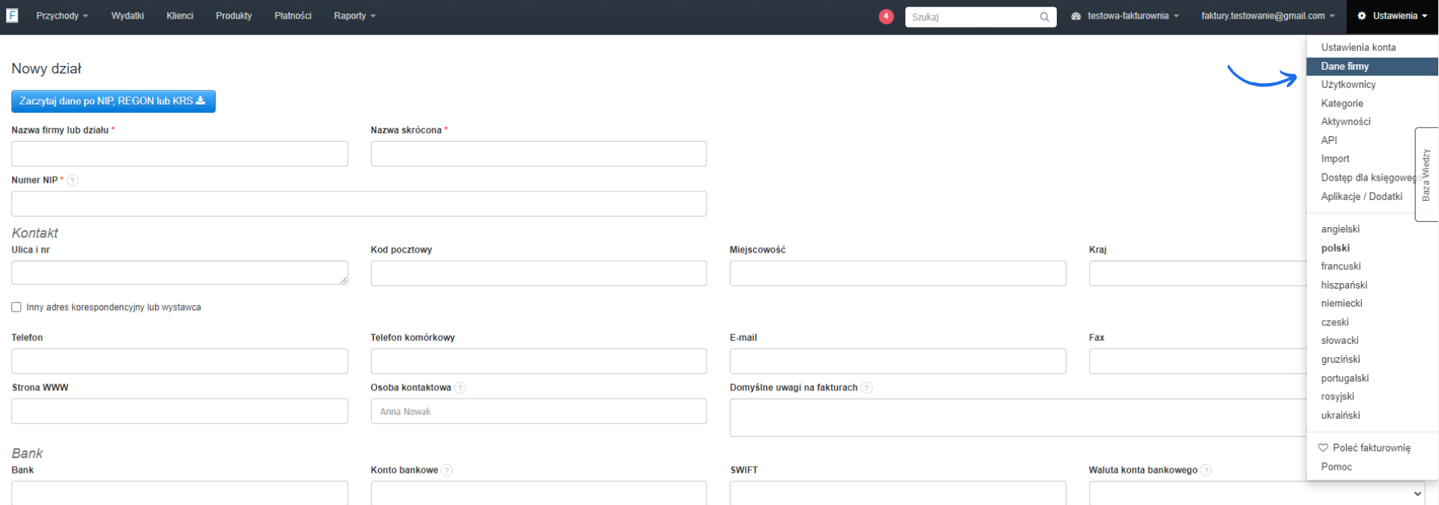The height and width of the screenshot is (505, 1439).
Task: Switch language to rosyjski
Action: [1338, 396]
